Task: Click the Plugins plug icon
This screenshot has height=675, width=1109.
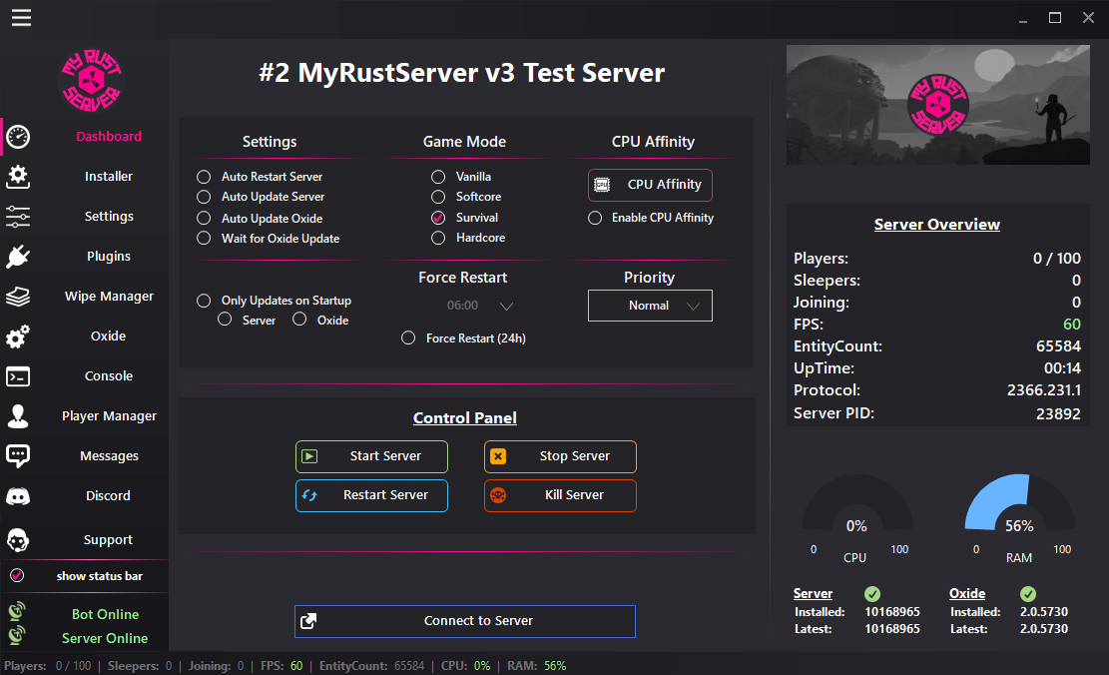Action: click(18, 257)
